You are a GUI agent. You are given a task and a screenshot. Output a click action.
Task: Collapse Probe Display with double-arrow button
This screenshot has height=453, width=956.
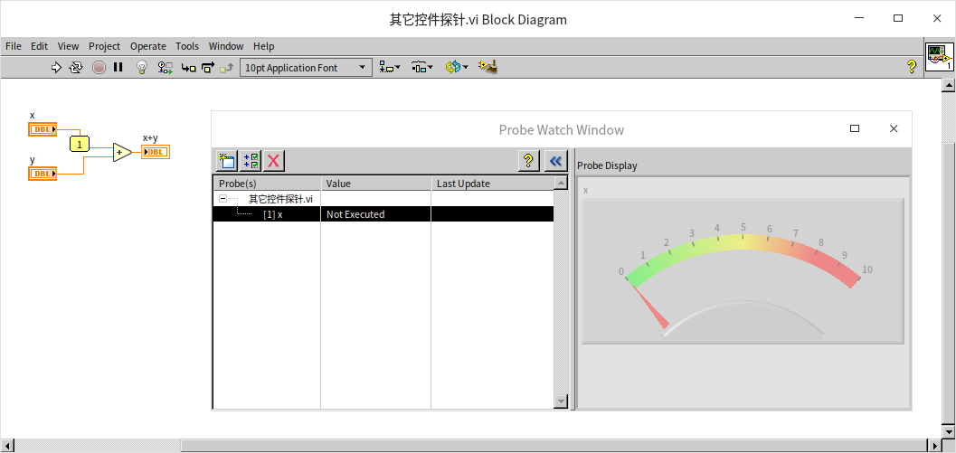pyautogui.click(x=556, y=161)
